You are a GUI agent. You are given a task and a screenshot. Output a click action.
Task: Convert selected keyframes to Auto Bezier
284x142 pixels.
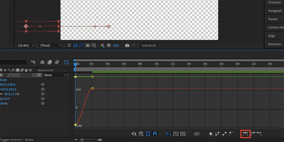coord(231,134)
